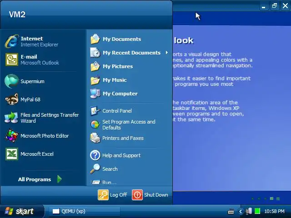This screenshot has height=218, width=291.
Task: Restore down the tour window
Action: 275,6
